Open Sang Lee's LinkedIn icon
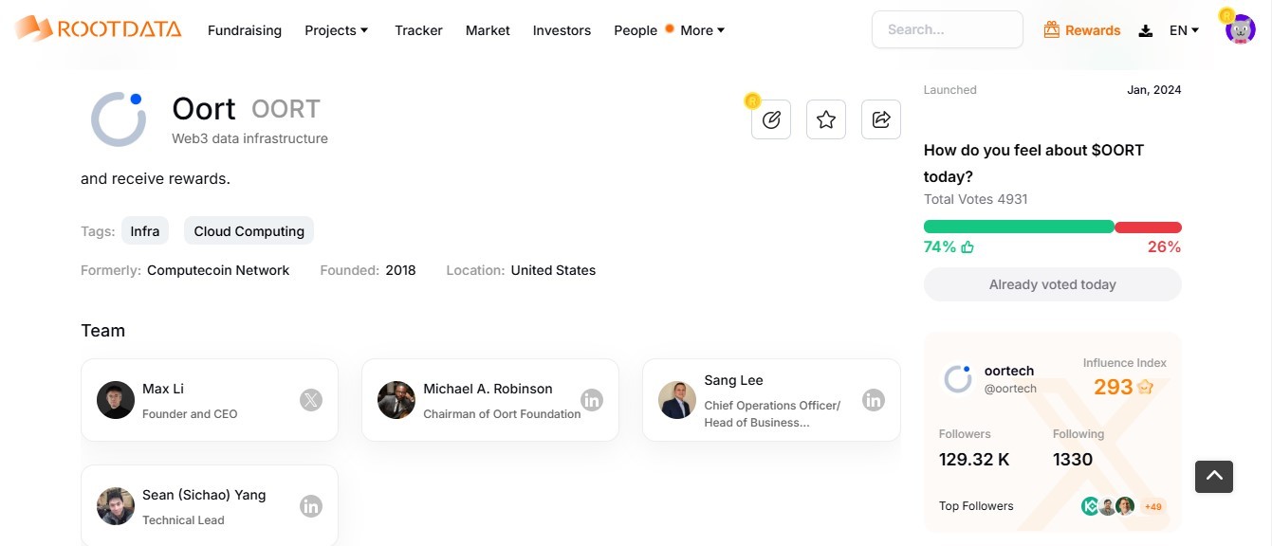 [874, 400]
